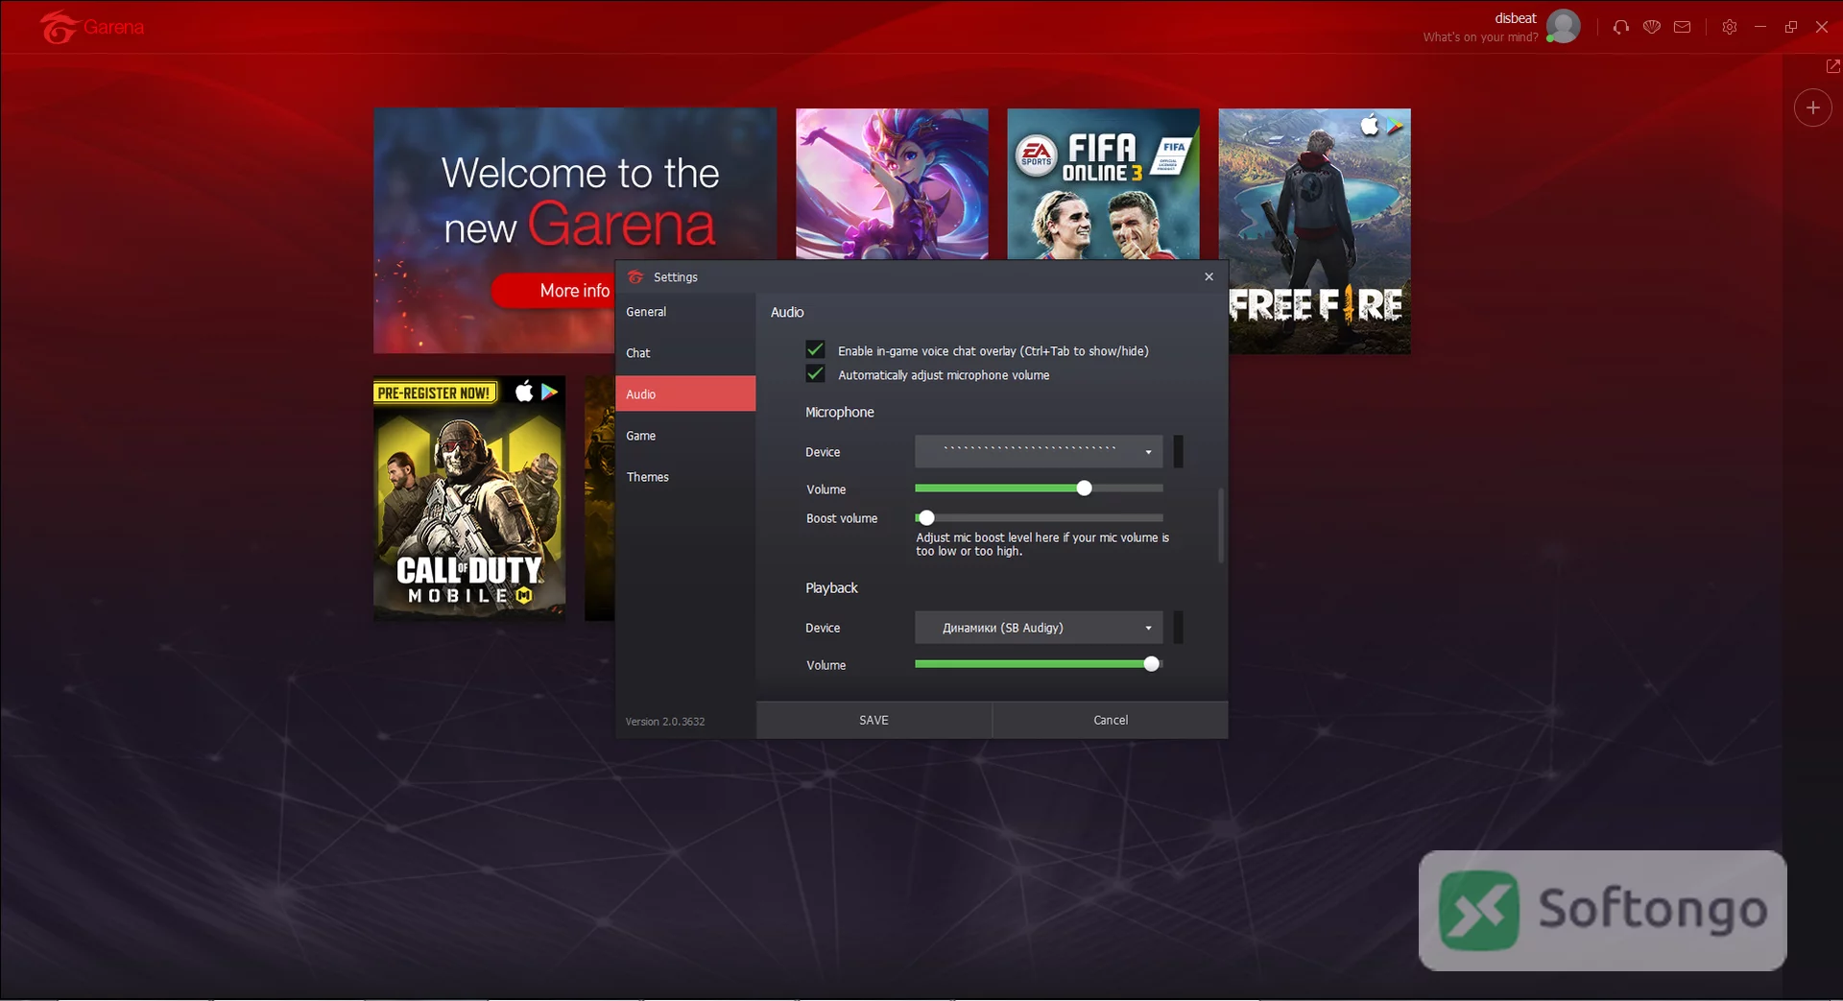Click the More info button on the banner

click(554, 291)
